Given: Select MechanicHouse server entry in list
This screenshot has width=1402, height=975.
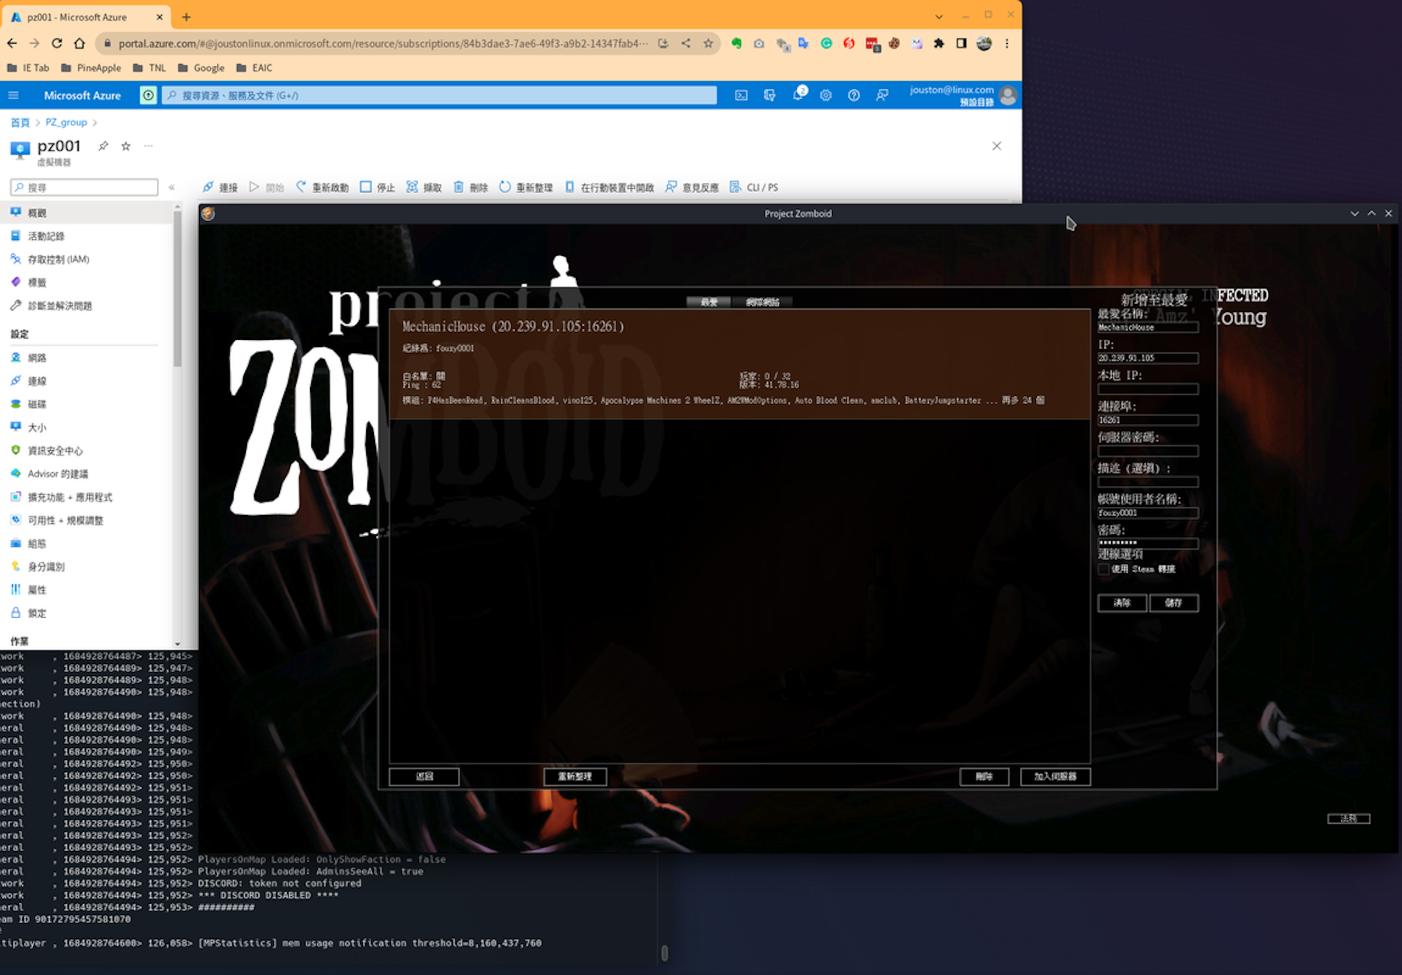Looking at the screenshot, I should [740, 364].
